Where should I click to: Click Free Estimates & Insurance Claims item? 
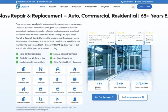pos(31,62)
